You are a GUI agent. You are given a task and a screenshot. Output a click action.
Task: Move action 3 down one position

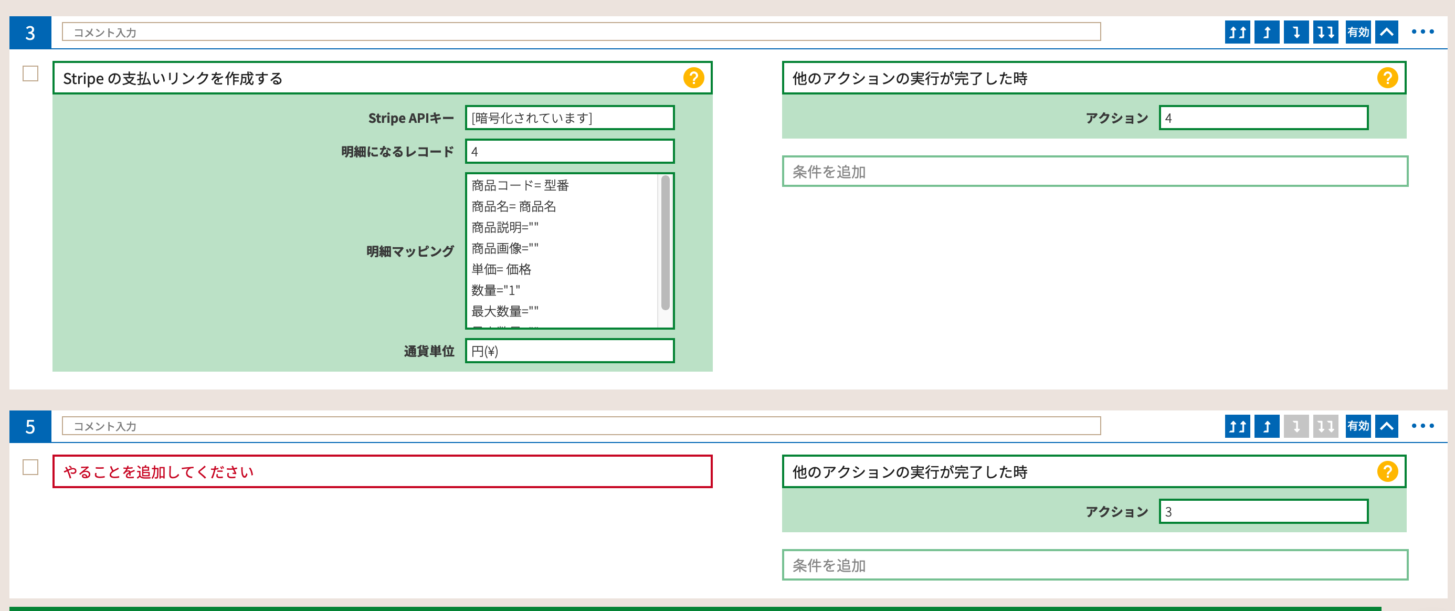pyautogui.click(x=1296, y=32)
